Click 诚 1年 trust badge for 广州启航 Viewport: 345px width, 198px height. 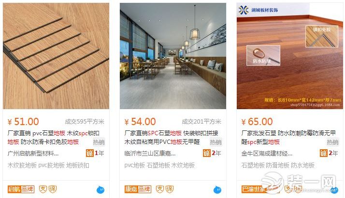pos(95,153)
